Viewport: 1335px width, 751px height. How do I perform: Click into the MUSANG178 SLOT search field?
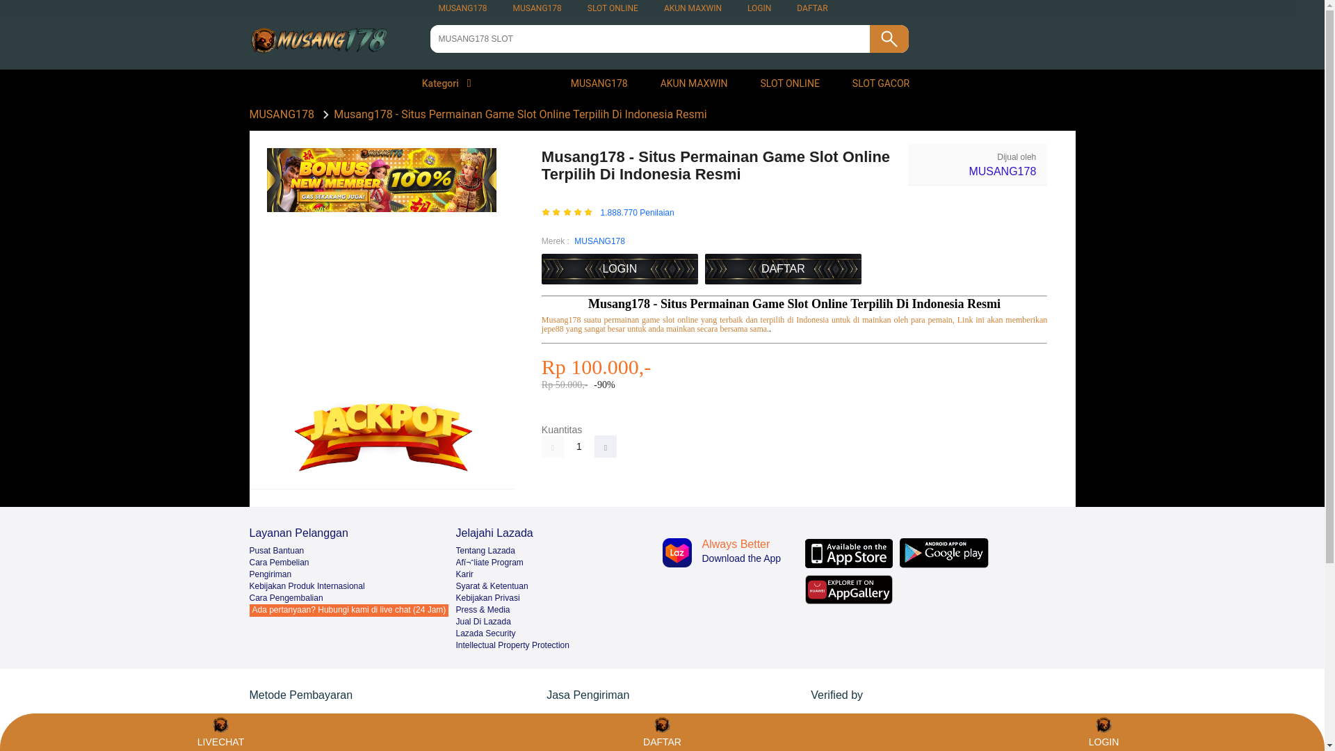pos(649,39)
